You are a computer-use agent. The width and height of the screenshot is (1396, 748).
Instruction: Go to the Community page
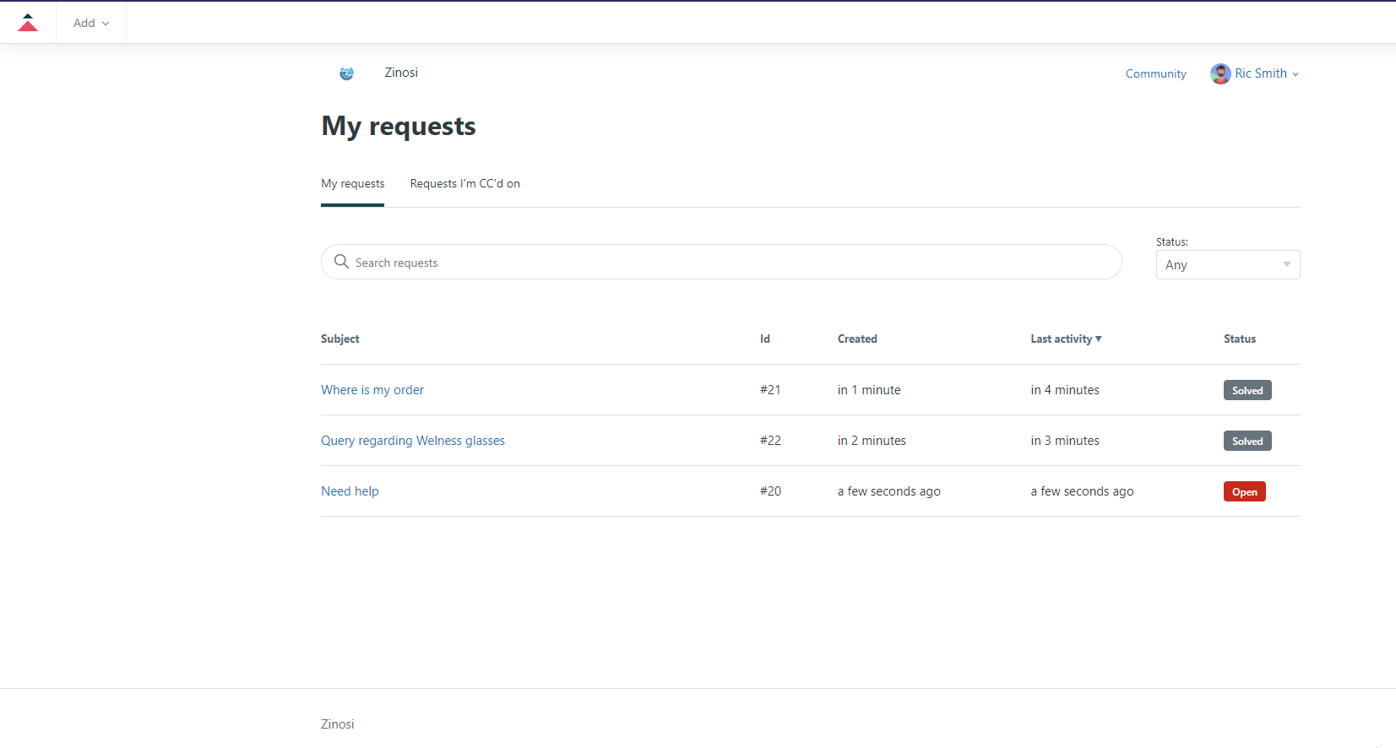pyautogui.click(x=1155, y=73)
